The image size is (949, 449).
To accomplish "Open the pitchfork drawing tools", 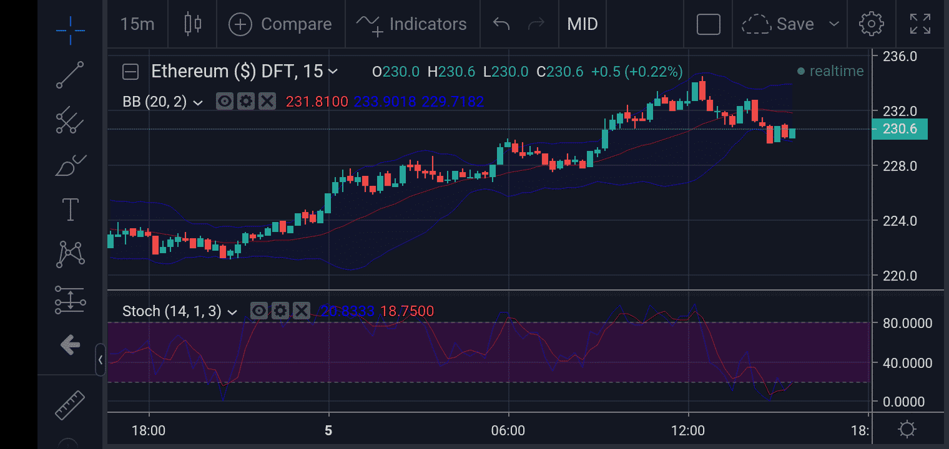I will coord(70,120).
